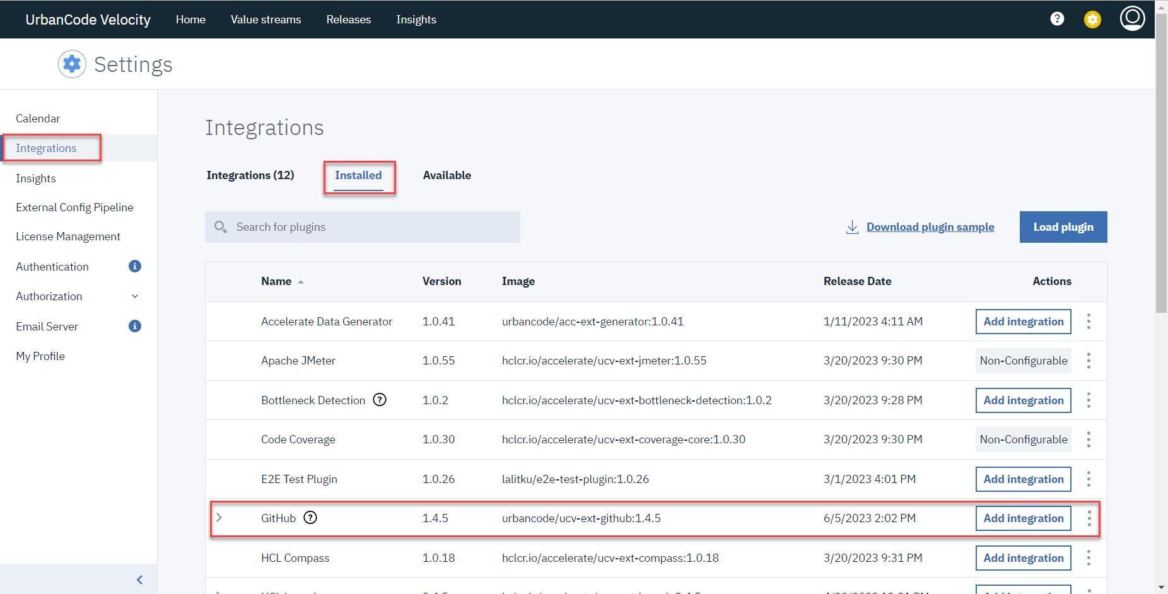Open the three-dot menu for GitHub row

[1089, 518]
